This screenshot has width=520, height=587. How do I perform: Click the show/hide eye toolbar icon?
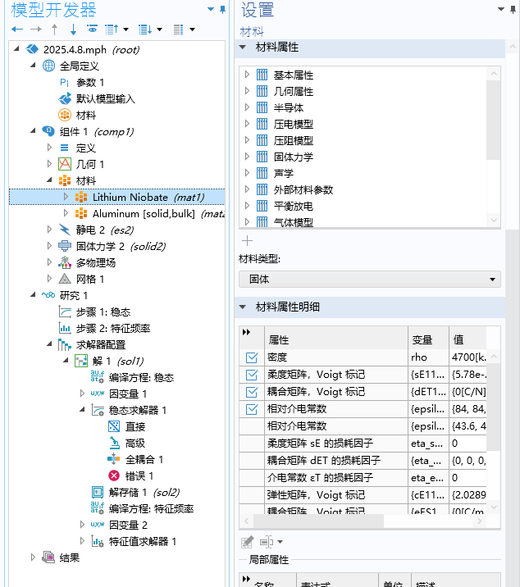pyautogui.click(x=92, y=29)
